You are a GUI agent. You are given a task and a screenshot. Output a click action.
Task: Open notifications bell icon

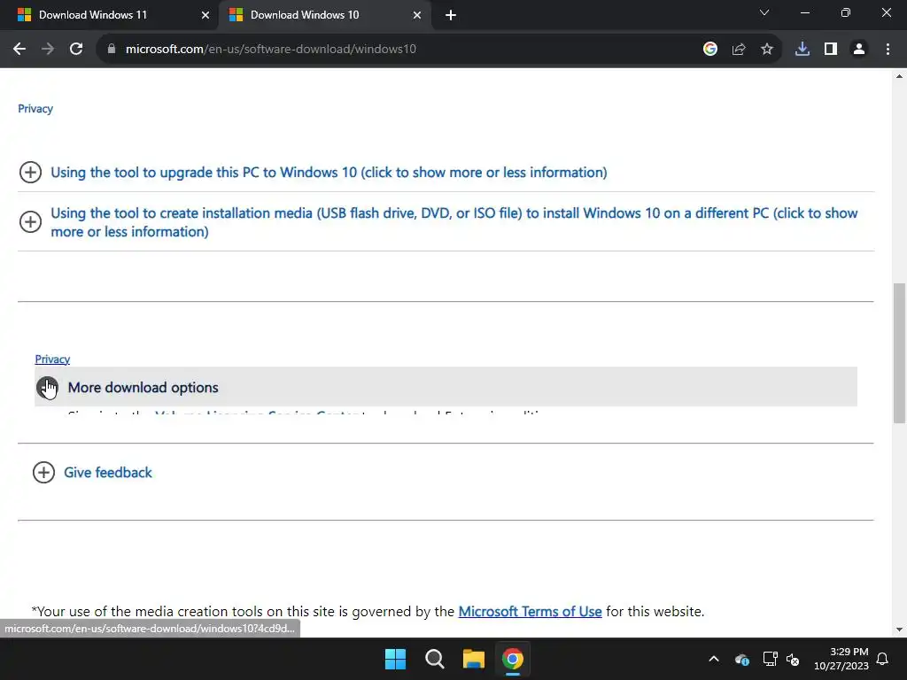tap(883, 659)
